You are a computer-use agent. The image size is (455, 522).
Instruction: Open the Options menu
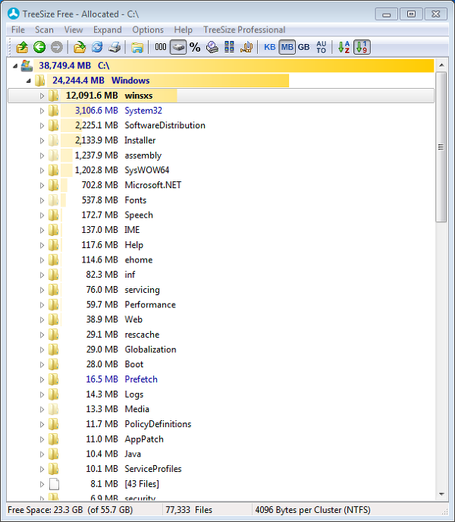(148, 30)
